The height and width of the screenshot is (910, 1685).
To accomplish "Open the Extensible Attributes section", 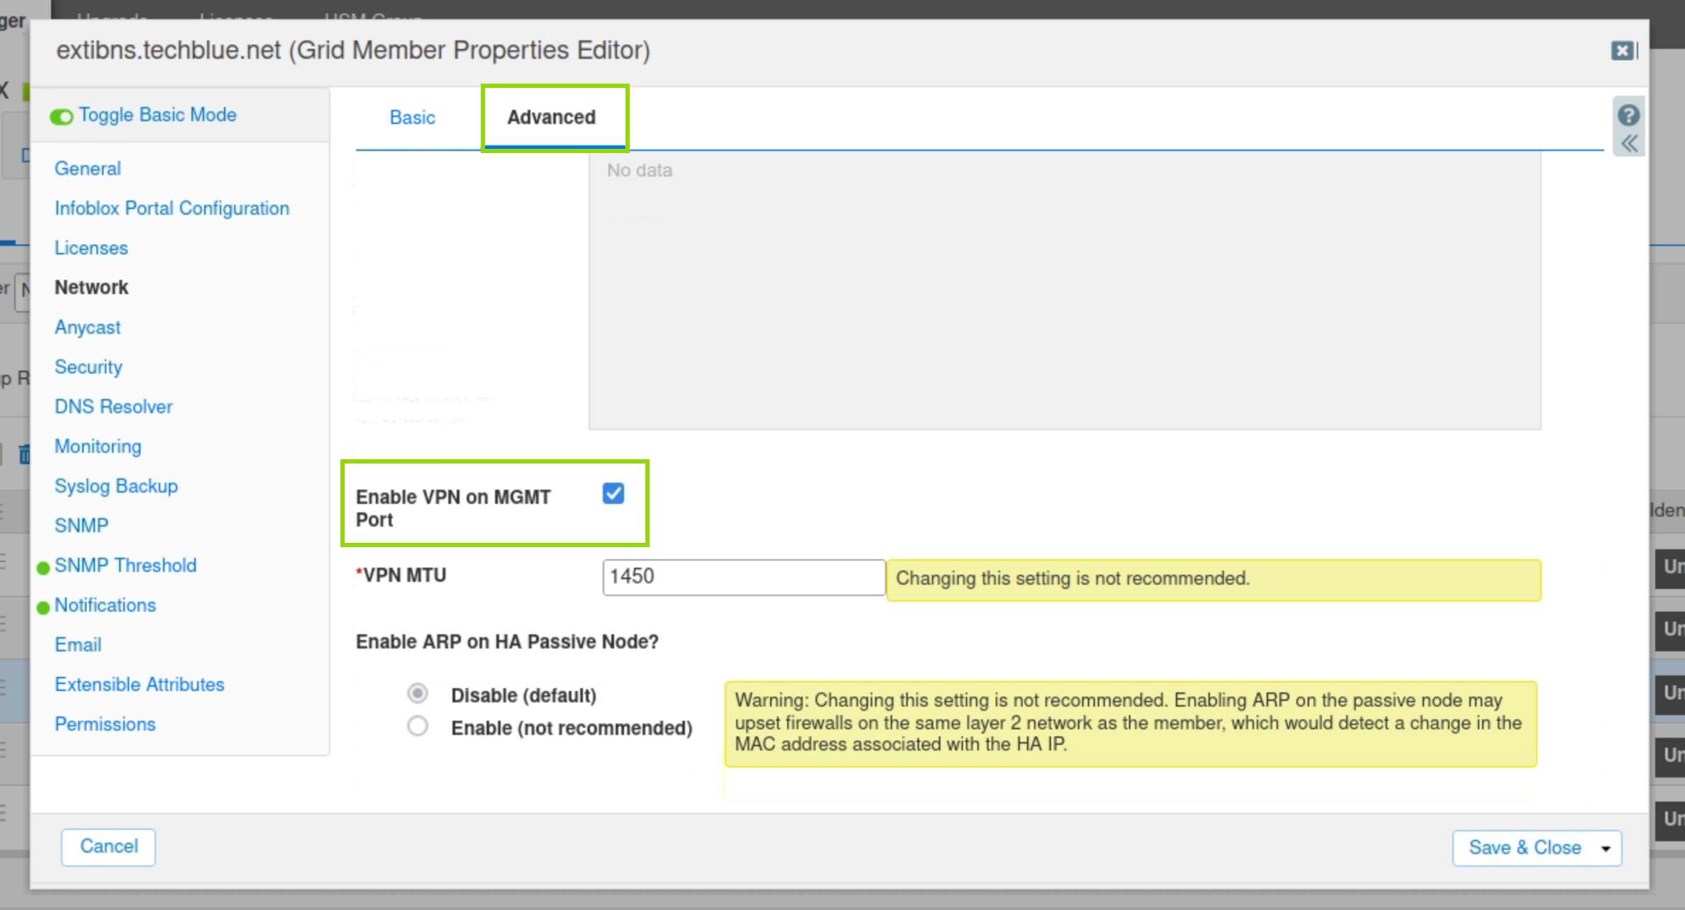I will tap(139, 685).
